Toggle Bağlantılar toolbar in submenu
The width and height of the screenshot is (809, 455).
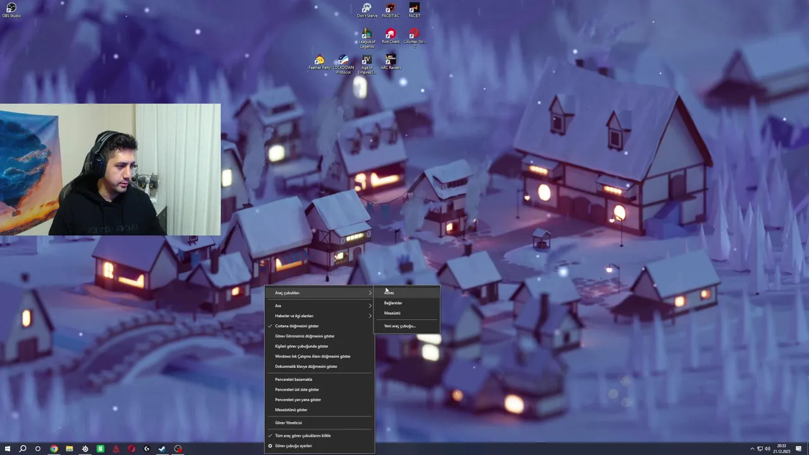[x=406, y=303]
